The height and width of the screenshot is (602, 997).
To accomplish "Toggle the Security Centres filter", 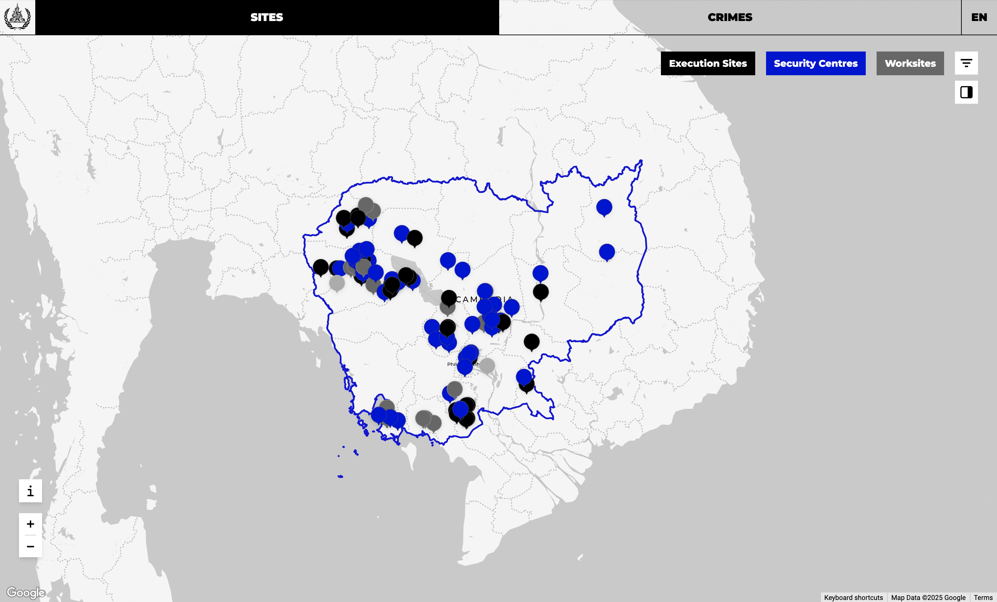I will (815, 63).
